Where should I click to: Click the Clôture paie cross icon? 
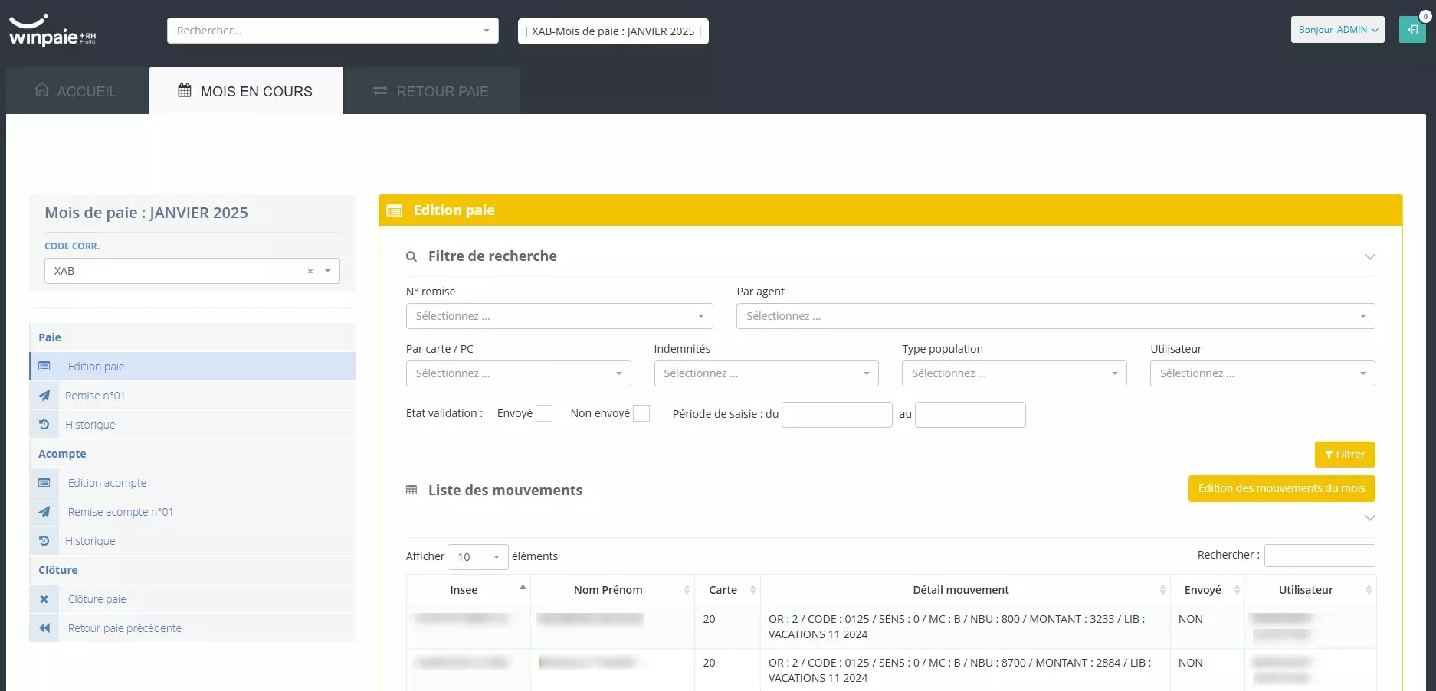pos(44,599)
